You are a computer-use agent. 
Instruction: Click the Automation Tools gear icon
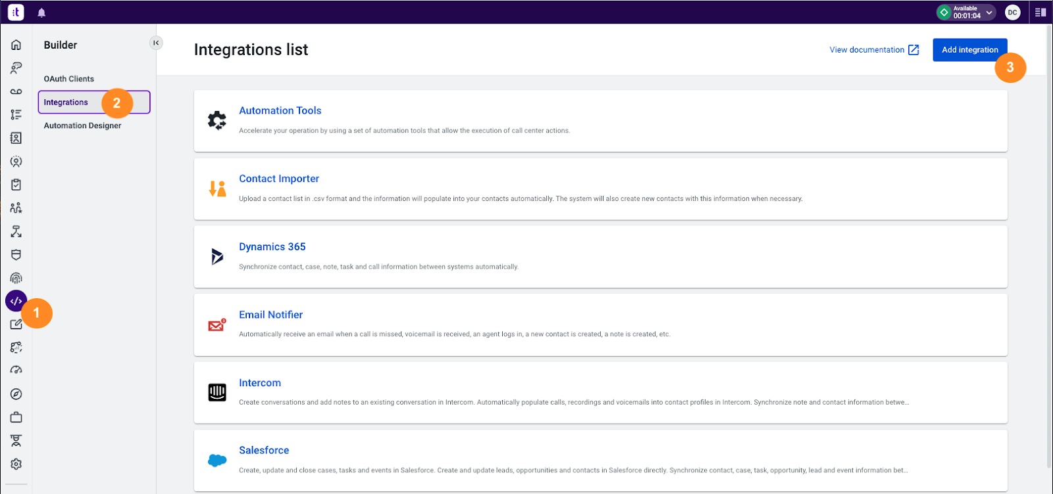click(x=217, y=120)
